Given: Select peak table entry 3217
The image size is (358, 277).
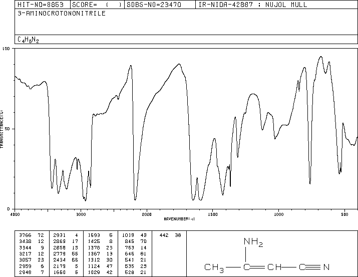Looking at the screenshot, I should 32,253.
